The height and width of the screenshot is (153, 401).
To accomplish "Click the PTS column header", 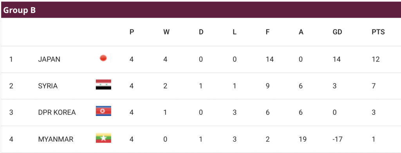I will point(378,32).
